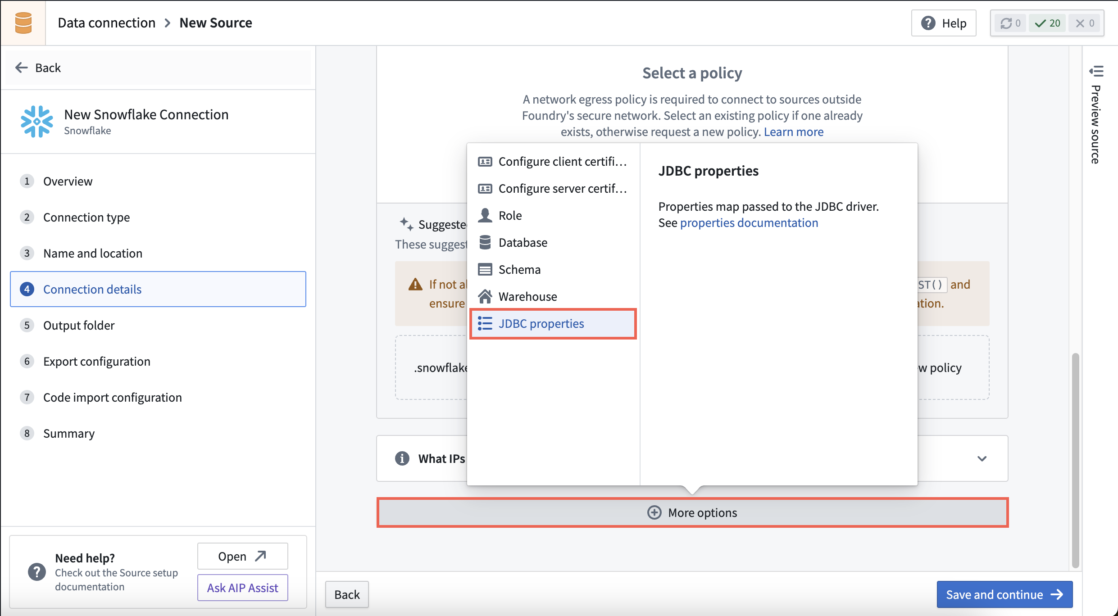Screen dimensions: 1118x616
Task: Go to Export configuration step
Action: coord(158,361)
